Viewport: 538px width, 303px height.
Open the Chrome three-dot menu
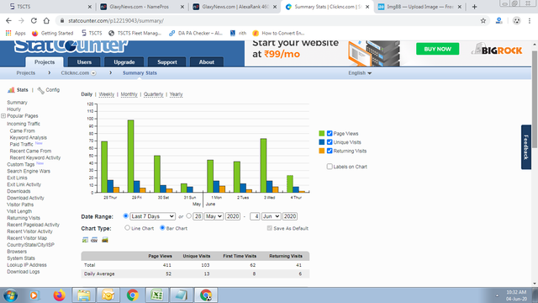click(530, 20)
